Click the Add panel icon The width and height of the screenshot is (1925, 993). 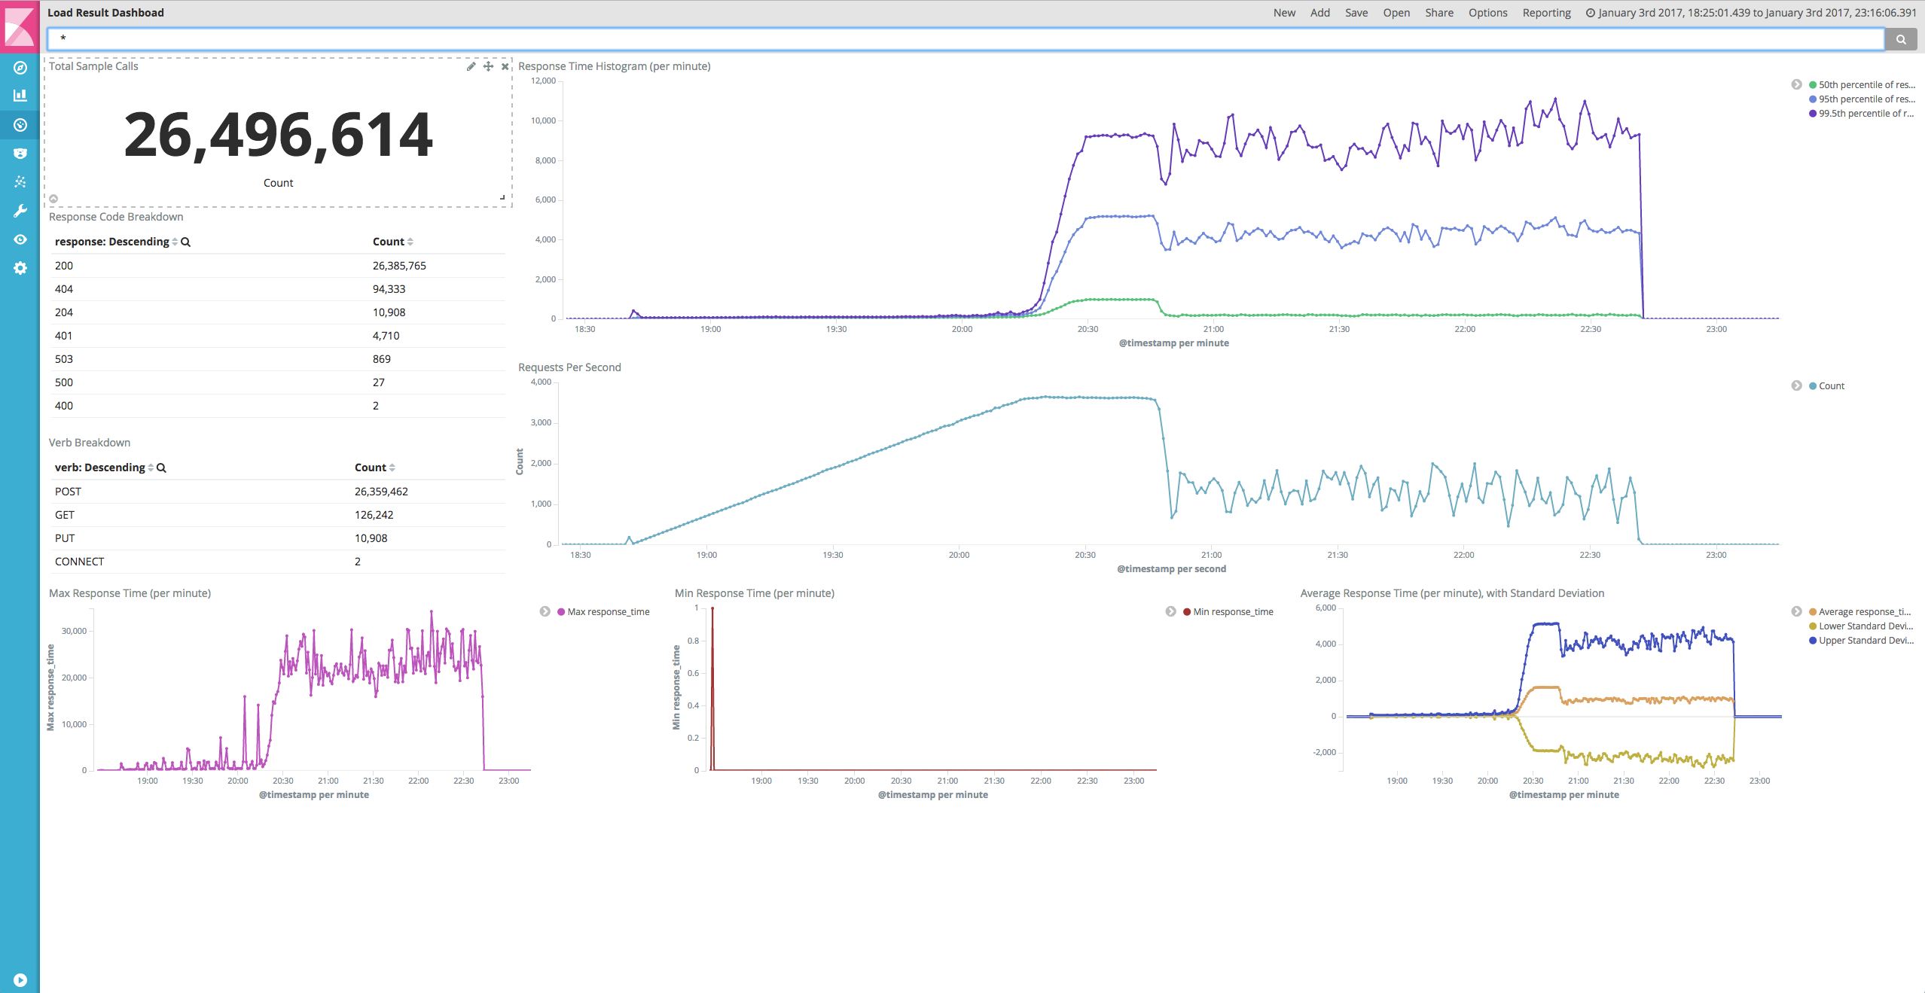[1319, 13]
